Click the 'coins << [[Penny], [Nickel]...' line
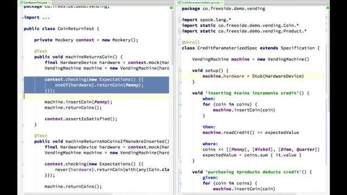This screenshot has width=347, height=195. click(261, 149)
